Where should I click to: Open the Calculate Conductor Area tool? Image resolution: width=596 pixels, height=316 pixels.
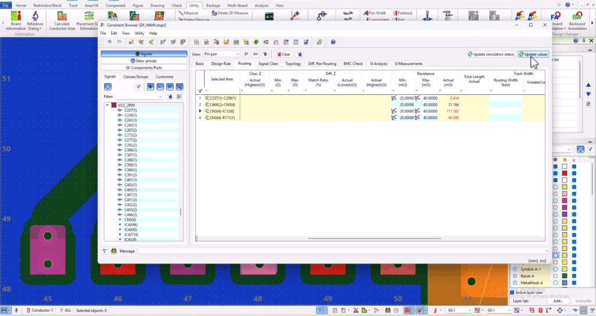pos(62,21)
